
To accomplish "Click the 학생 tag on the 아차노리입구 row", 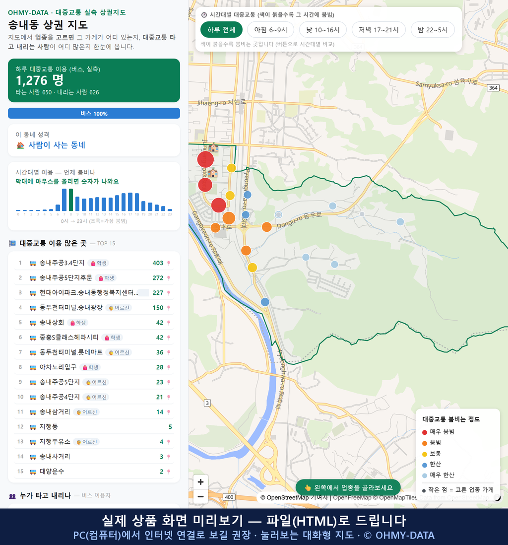I will pos(90,367).
